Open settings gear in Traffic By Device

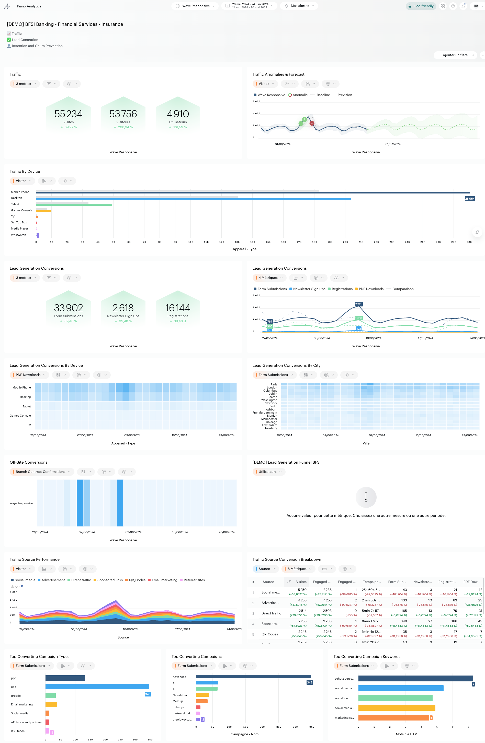click(67, 181)
